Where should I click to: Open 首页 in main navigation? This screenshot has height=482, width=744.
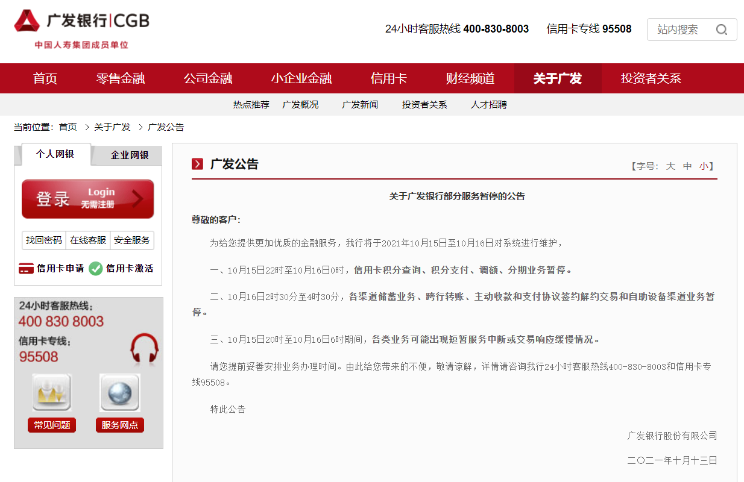tap(45, 78)
